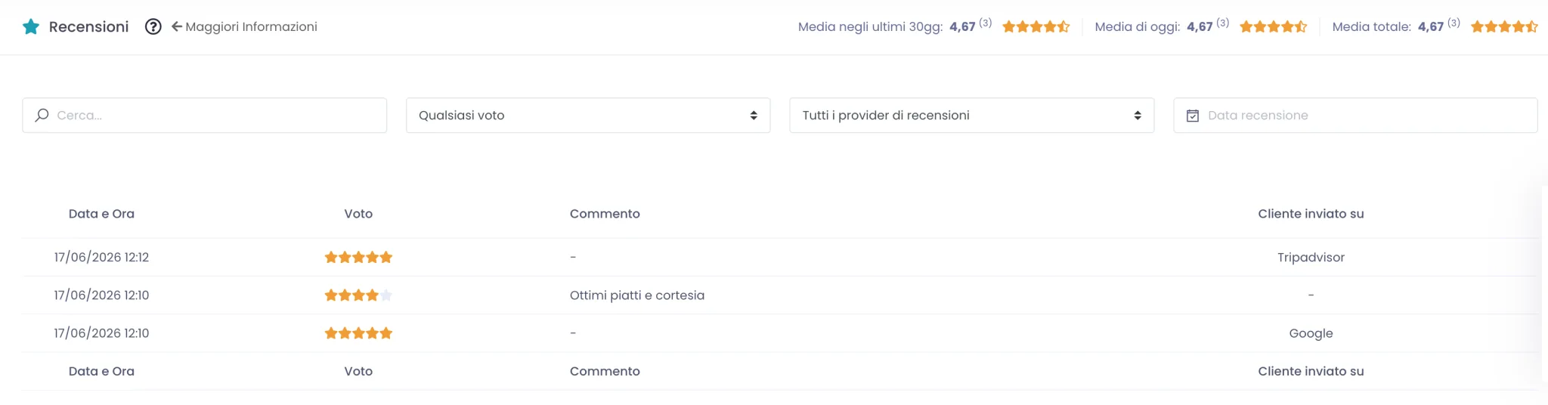Click Media di oggi label
1548x405 pixels.
[1138, 27]
